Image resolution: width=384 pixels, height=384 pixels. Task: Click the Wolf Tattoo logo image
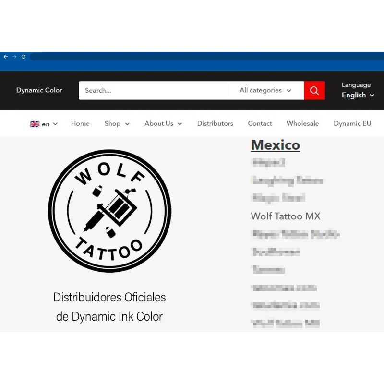click(110, 211)
